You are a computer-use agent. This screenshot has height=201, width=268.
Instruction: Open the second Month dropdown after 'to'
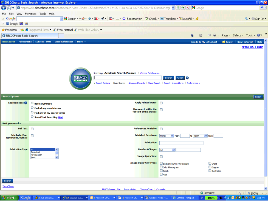point(200,136)
